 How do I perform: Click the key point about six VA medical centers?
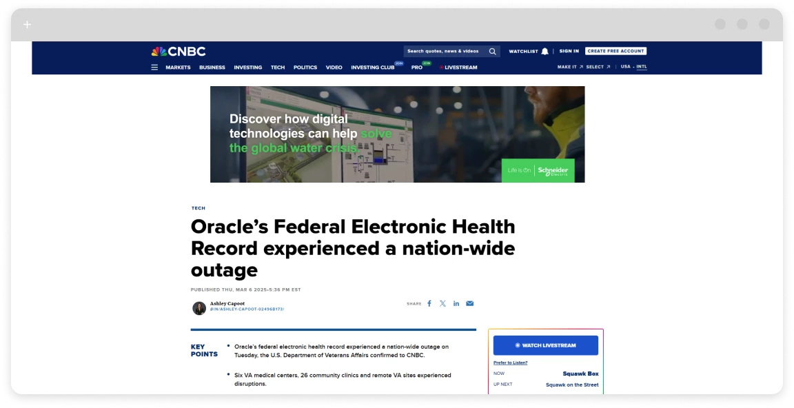tap(343, 379)
